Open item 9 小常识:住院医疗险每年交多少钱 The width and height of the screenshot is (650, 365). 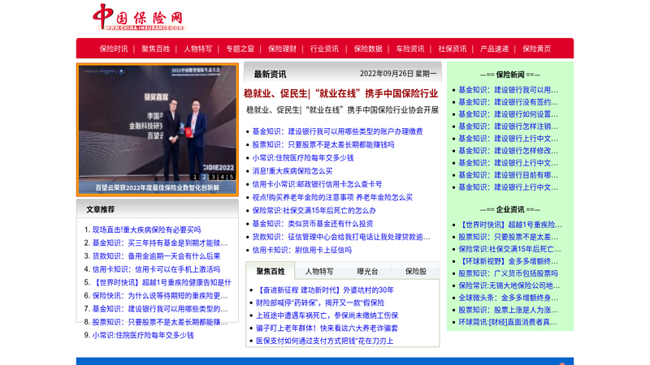tap(143, 336)
